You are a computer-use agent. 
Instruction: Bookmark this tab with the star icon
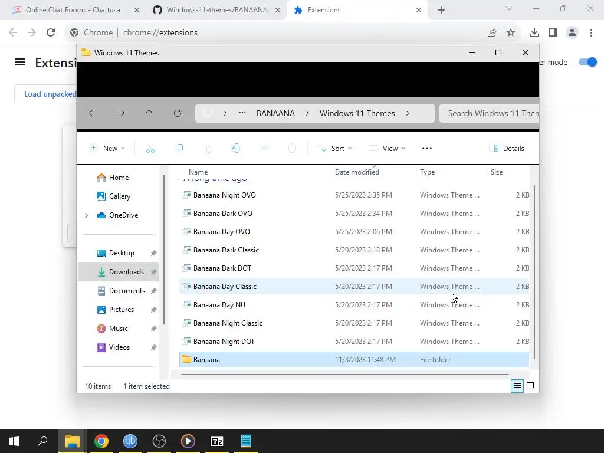[x=511, y=33]
